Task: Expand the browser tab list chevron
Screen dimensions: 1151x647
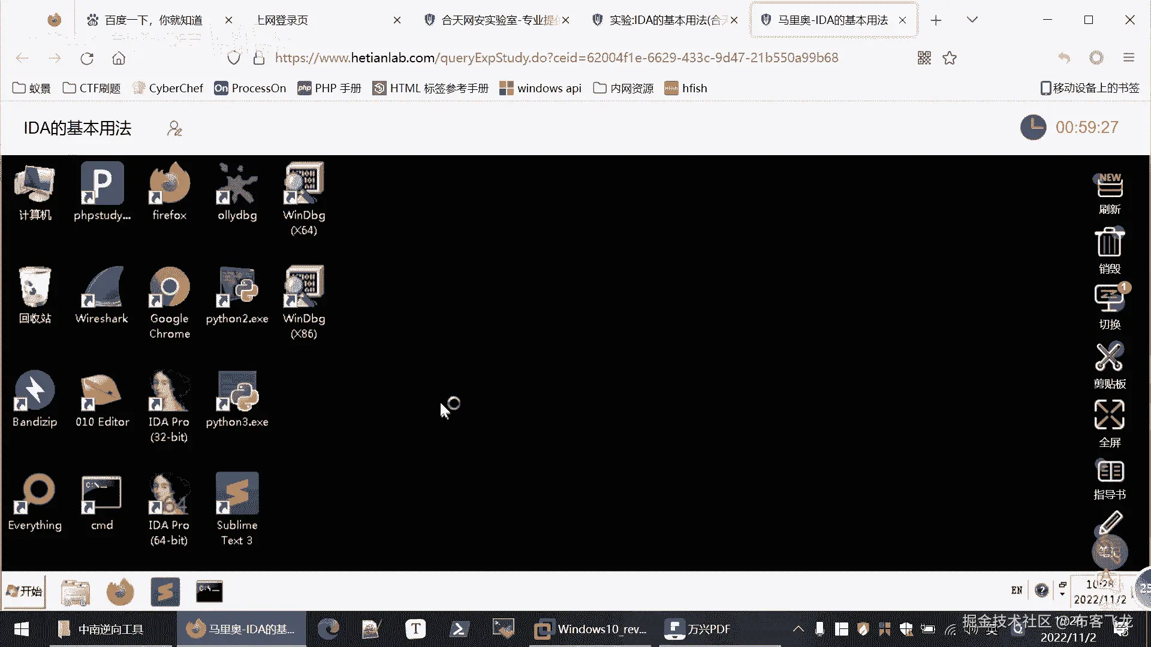Action: [972, 20]
